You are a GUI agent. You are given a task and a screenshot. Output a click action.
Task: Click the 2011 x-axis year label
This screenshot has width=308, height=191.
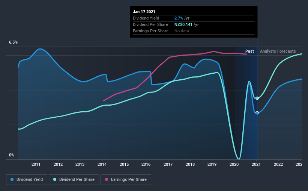click(x=36, y=164)
